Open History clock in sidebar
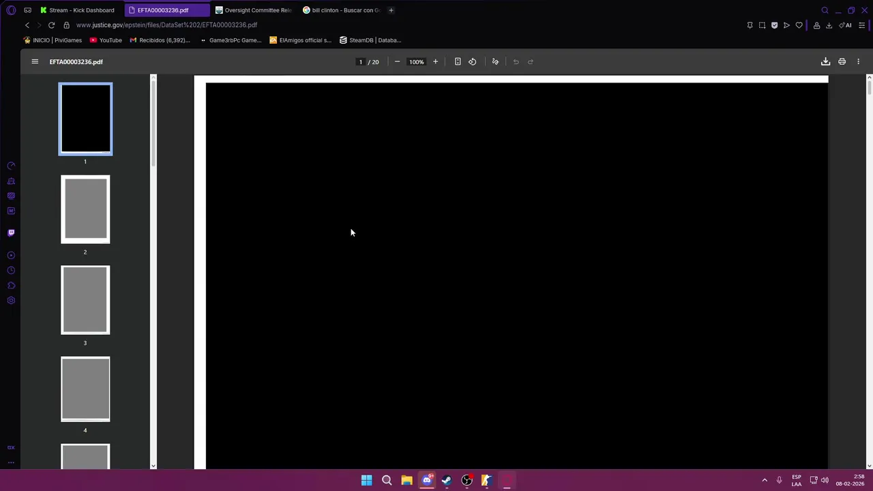Image resolution: width=873 pixels, height=491 pixels. (11, 271)
